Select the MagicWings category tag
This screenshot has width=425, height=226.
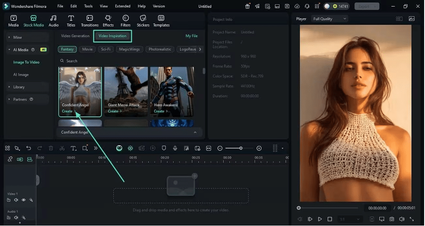tap(129, 49)
